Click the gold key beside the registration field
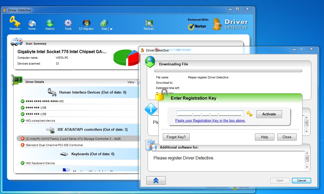 (x=249, y=113)
